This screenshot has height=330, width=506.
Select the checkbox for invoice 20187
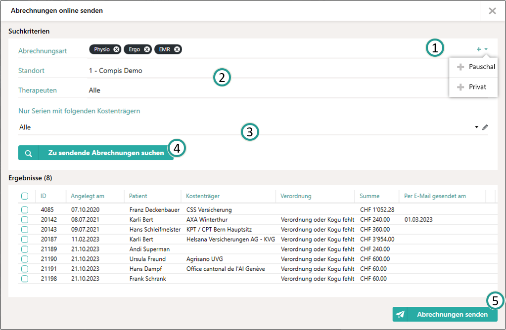coord(25,239)
